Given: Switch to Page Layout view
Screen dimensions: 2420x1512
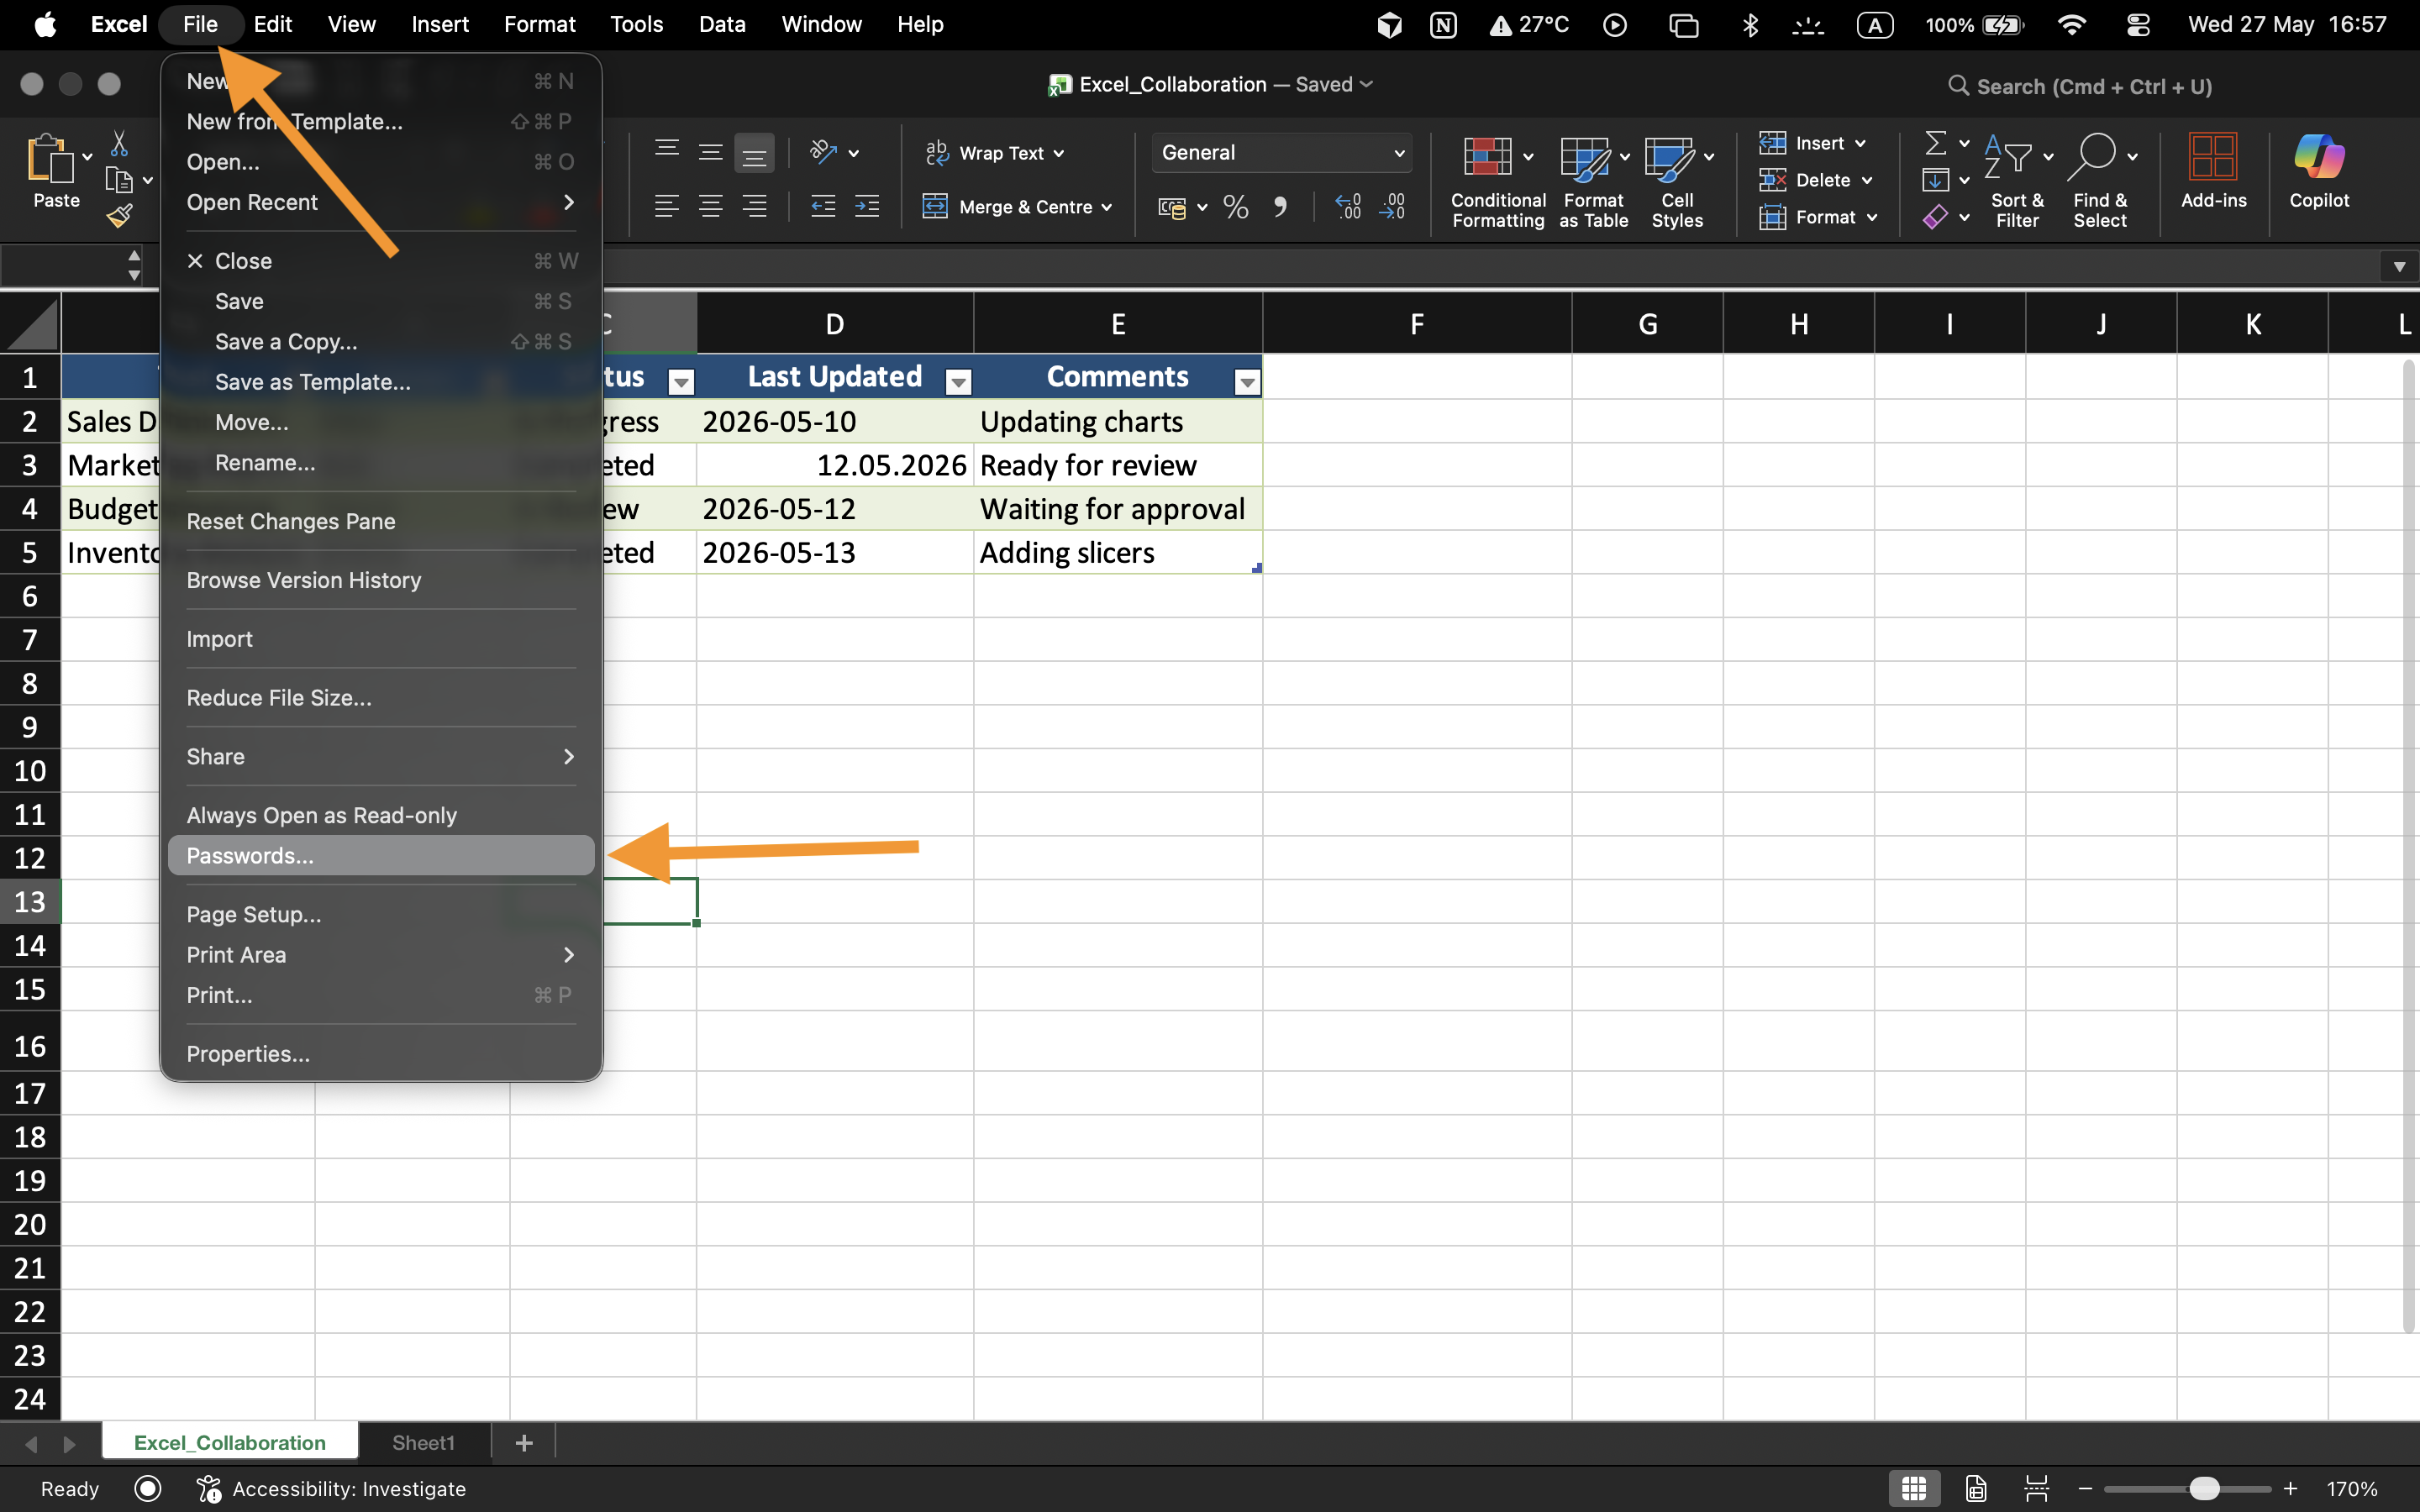Looking at the screenshot, I should tap(1976, 1489).
